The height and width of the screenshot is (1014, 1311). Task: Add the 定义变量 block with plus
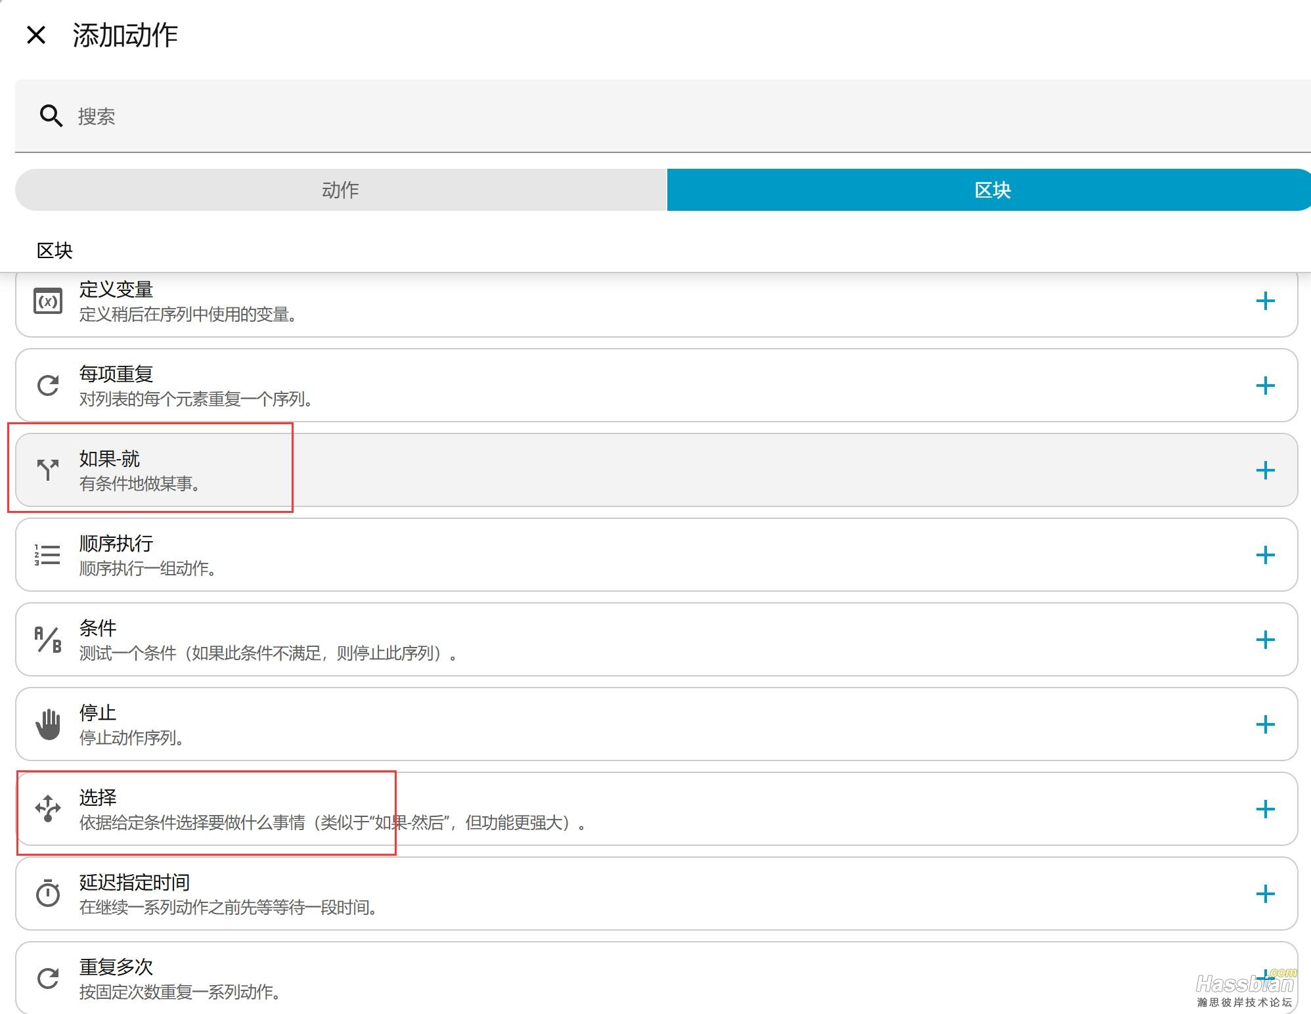pos(1265,301)
